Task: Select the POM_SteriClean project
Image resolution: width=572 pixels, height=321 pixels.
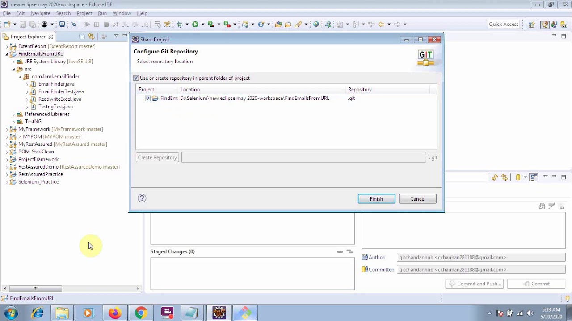Action: click(36, 152)
